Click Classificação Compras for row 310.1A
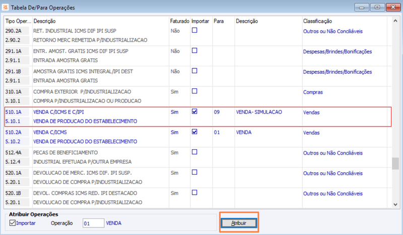The image size is (403, 235). 313,92
